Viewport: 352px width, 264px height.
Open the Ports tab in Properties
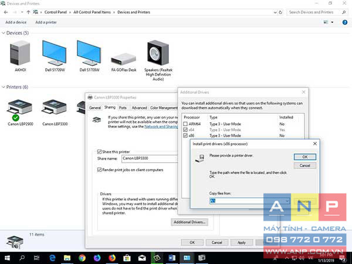[x=123, y=108]
